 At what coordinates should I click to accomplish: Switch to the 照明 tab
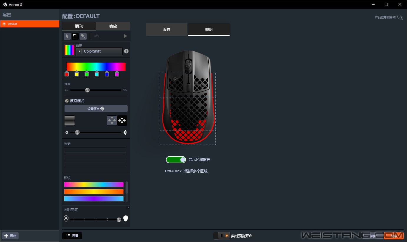tap(209, 30)
